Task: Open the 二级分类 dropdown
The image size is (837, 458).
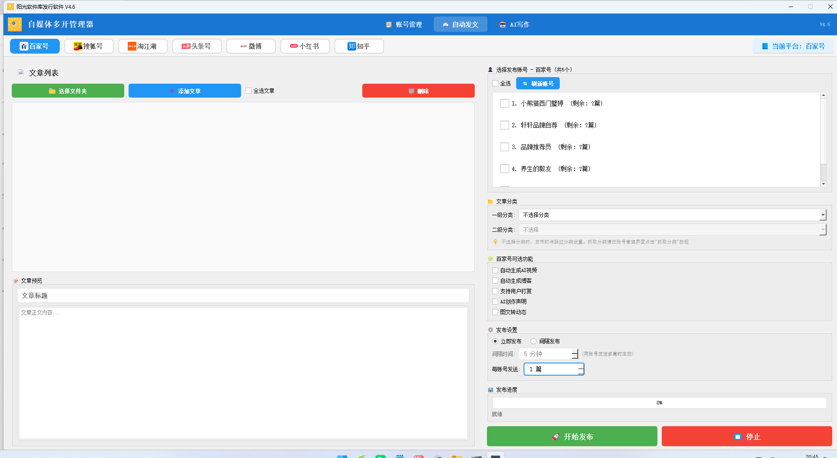Action: (x=823, y=230)
